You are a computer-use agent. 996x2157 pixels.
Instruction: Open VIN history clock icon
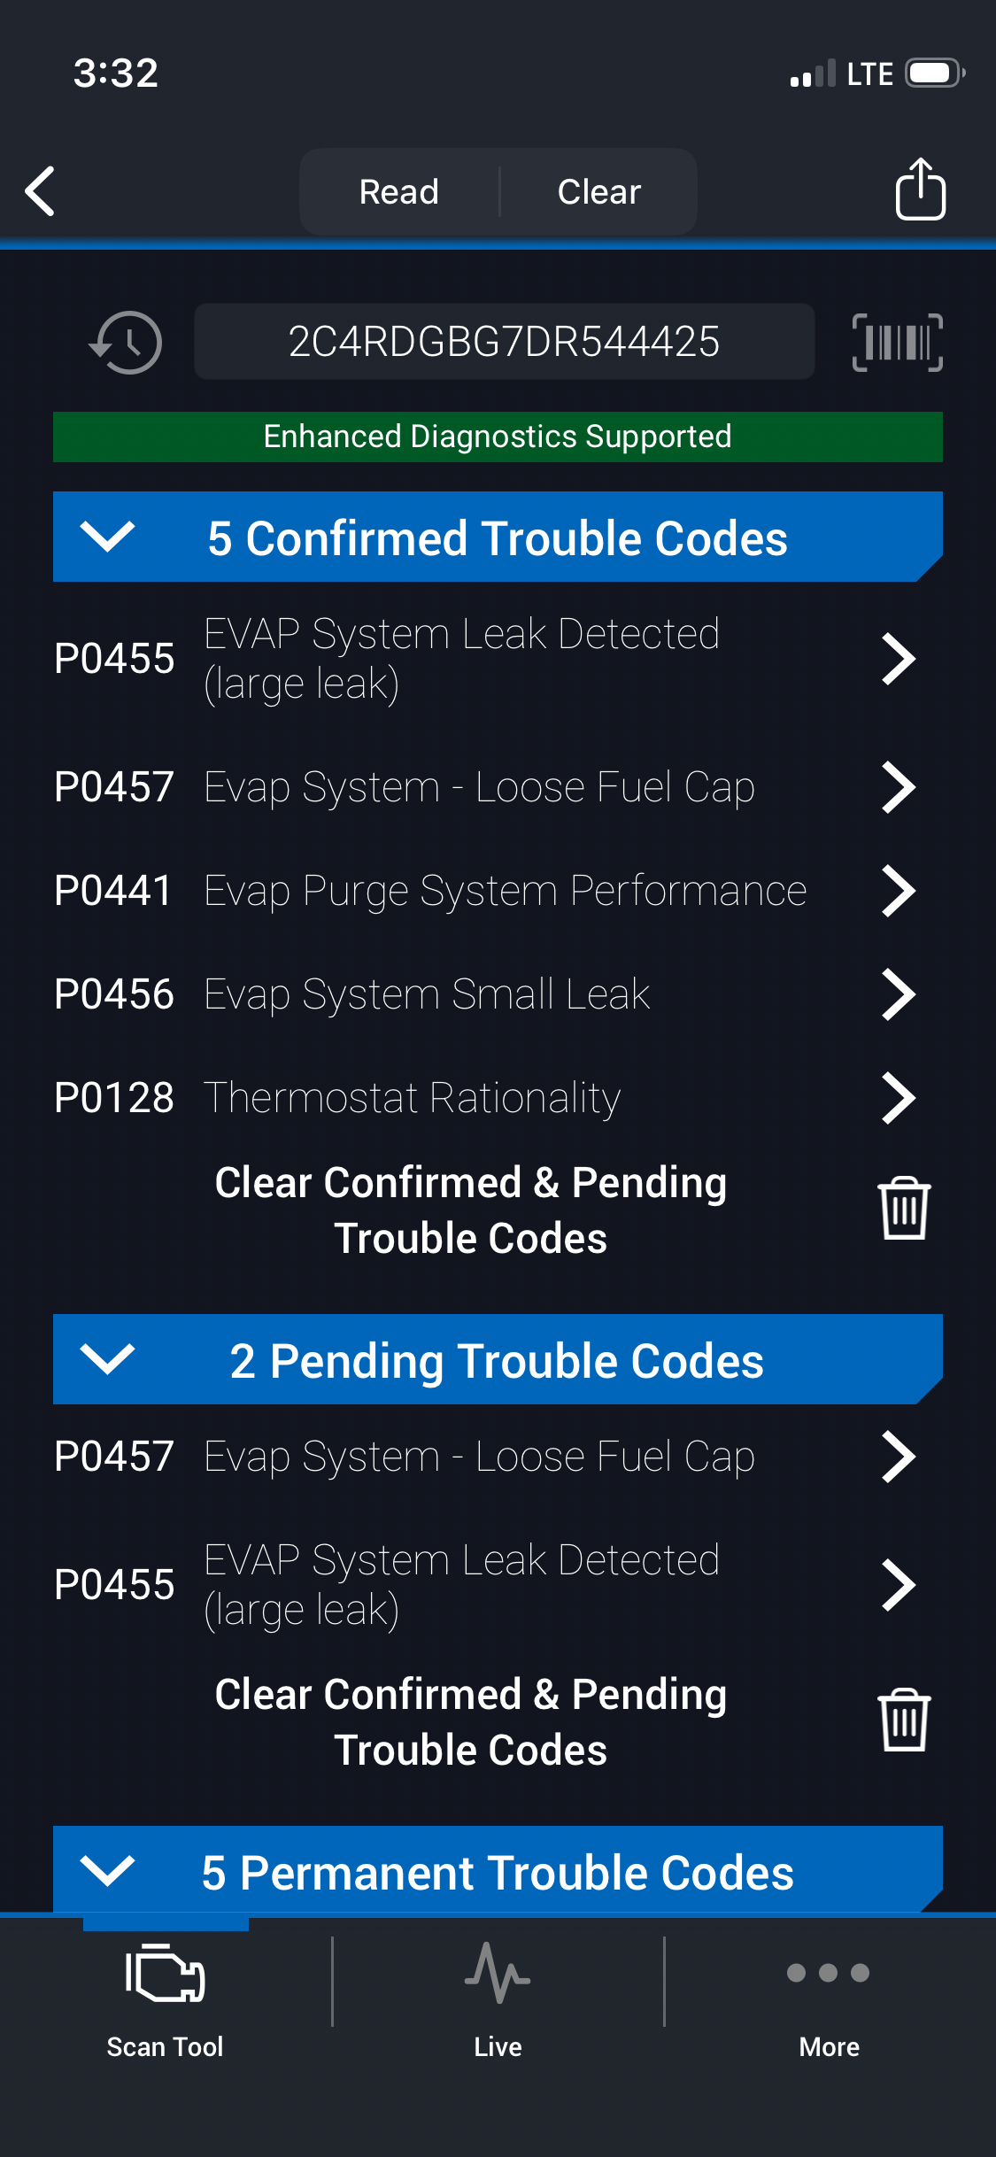(x=126, y=342)
